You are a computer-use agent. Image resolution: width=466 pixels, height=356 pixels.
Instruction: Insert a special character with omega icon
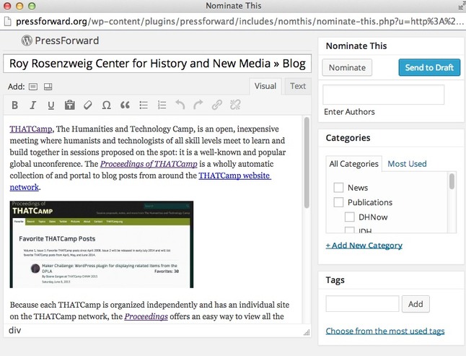[x=107, y=105]
